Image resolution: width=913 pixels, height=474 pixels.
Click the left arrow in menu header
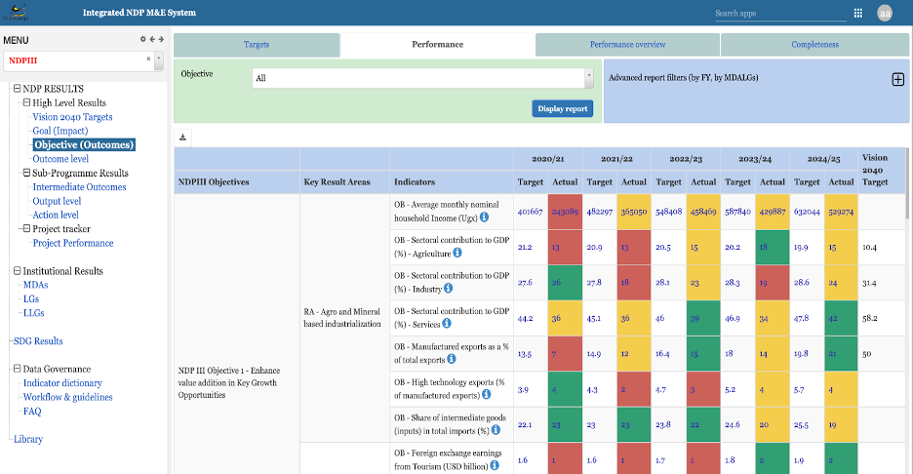pos(151,40)
